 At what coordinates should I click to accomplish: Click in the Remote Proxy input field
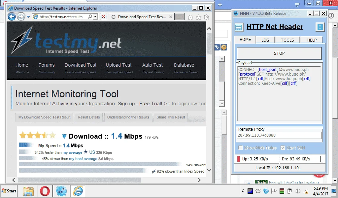point(279,135)
